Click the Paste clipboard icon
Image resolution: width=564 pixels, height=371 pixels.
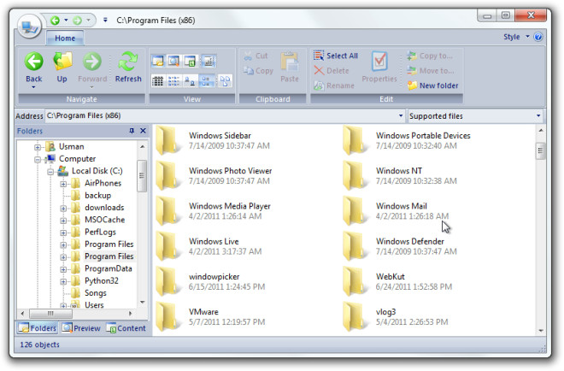pyautogui.click(x=290, y=62)
